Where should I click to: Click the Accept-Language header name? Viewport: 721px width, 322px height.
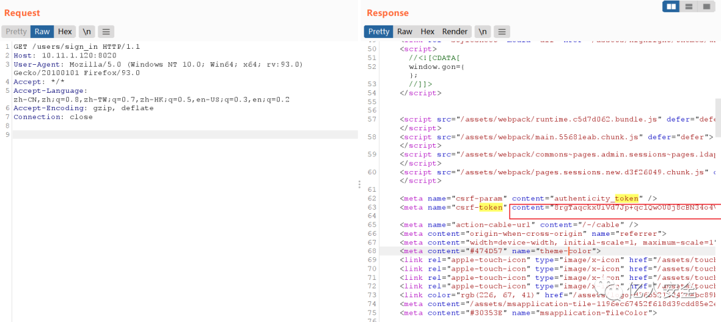point(50,91)
